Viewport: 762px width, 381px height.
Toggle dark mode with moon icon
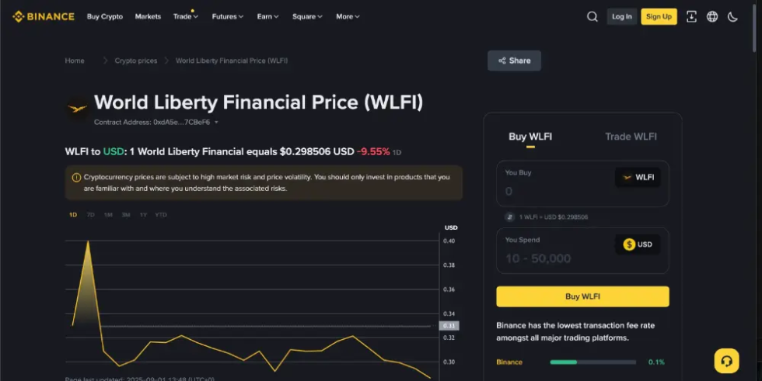[732, 16]
